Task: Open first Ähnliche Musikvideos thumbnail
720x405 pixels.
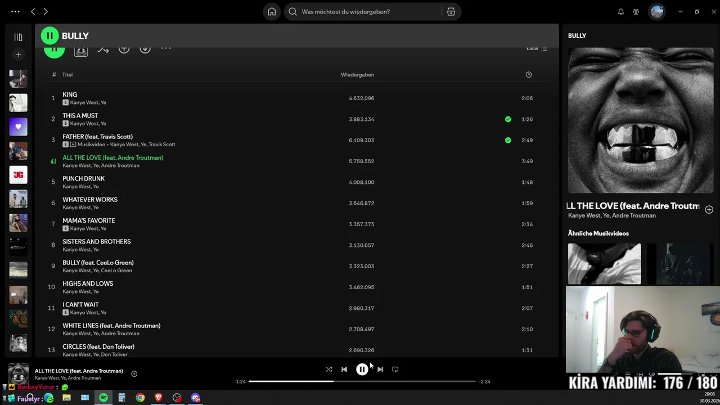Action: 604,264
